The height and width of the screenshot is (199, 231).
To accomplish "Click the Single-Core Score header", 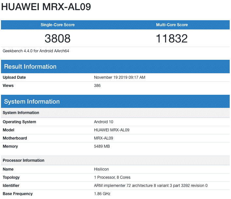I will (58, 25).
